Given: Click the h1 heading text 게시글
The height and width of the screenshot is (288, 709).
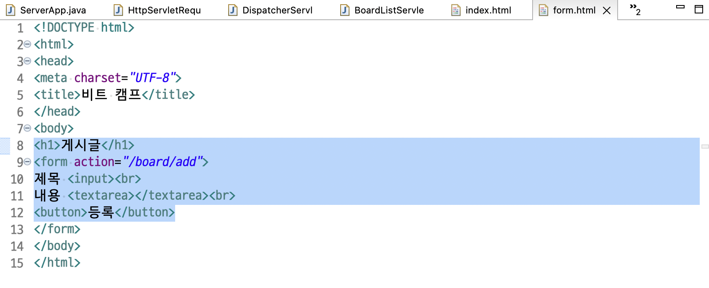Looking at the screenshot, I should coord(81,145).
